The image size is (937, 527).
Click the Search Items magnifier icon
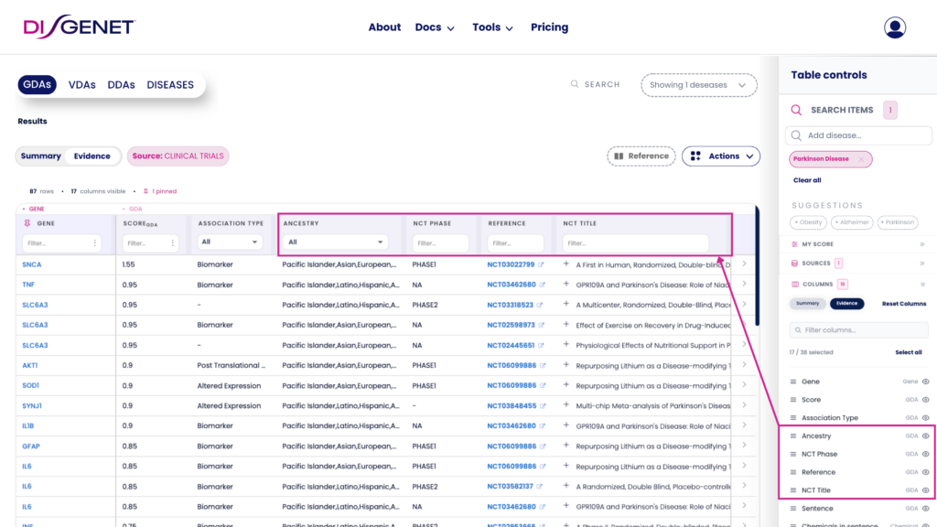click(796, 110)
